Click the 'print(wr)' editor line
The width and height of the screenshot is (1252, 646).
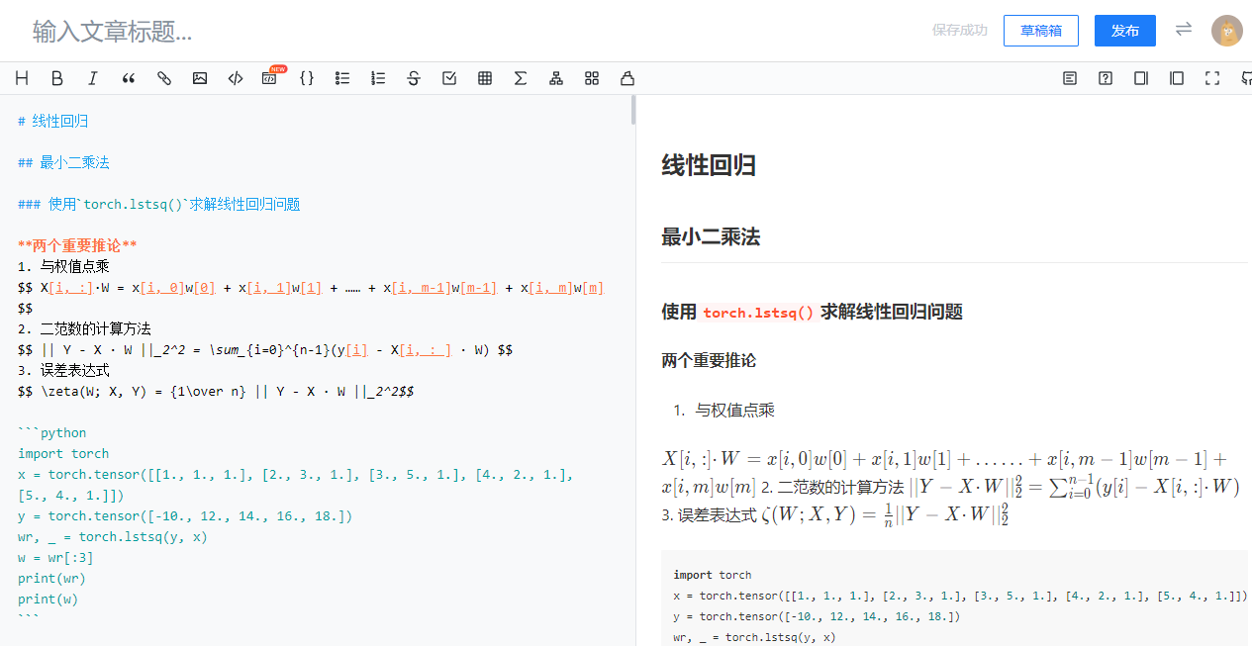click(51, 578)
